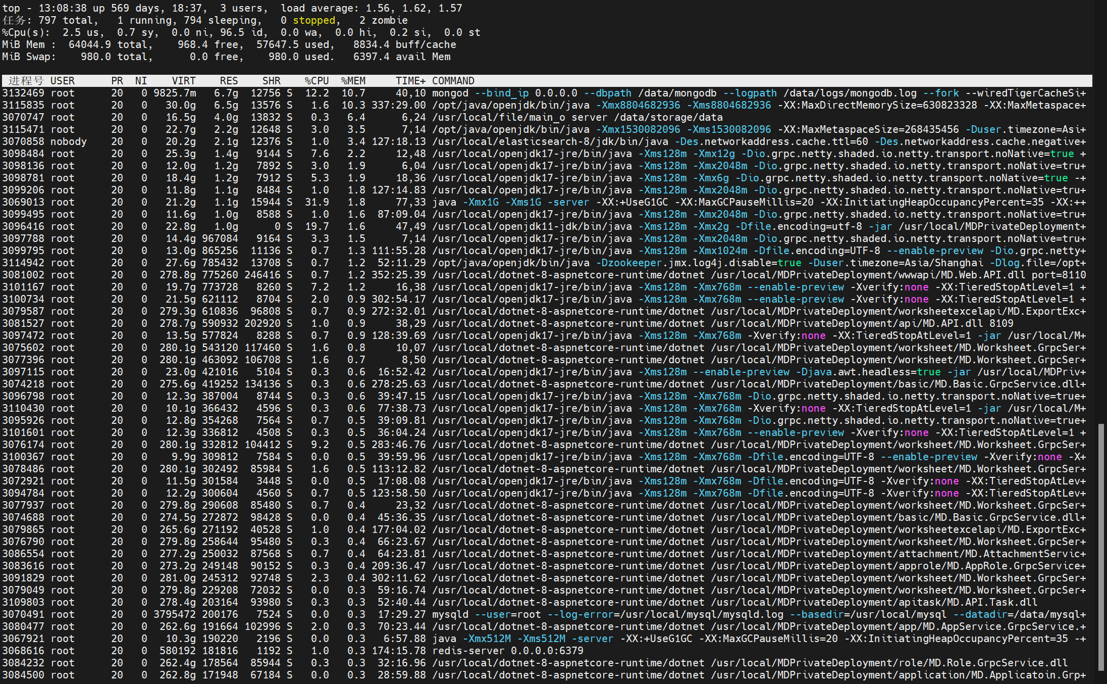Click PID 3070858 owned by nobody
This screenshot has width=1107, height=684.
coord(23,141)
